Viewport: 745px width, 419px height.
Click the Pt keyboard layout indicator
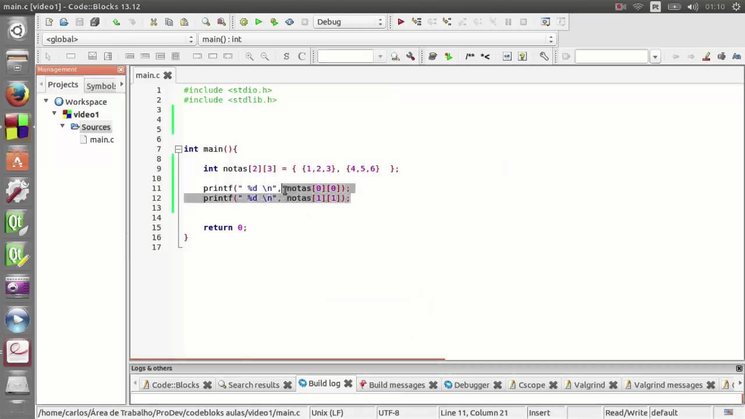click(656, 6)
